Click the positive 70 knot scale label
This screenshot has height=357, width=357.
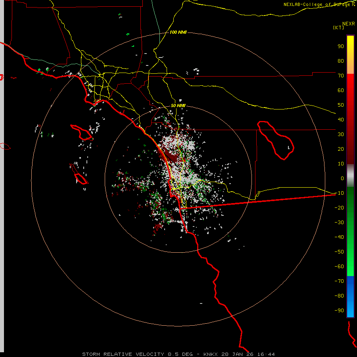341,76
